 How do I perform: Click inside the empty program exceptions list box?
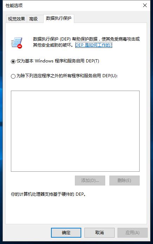75,131
